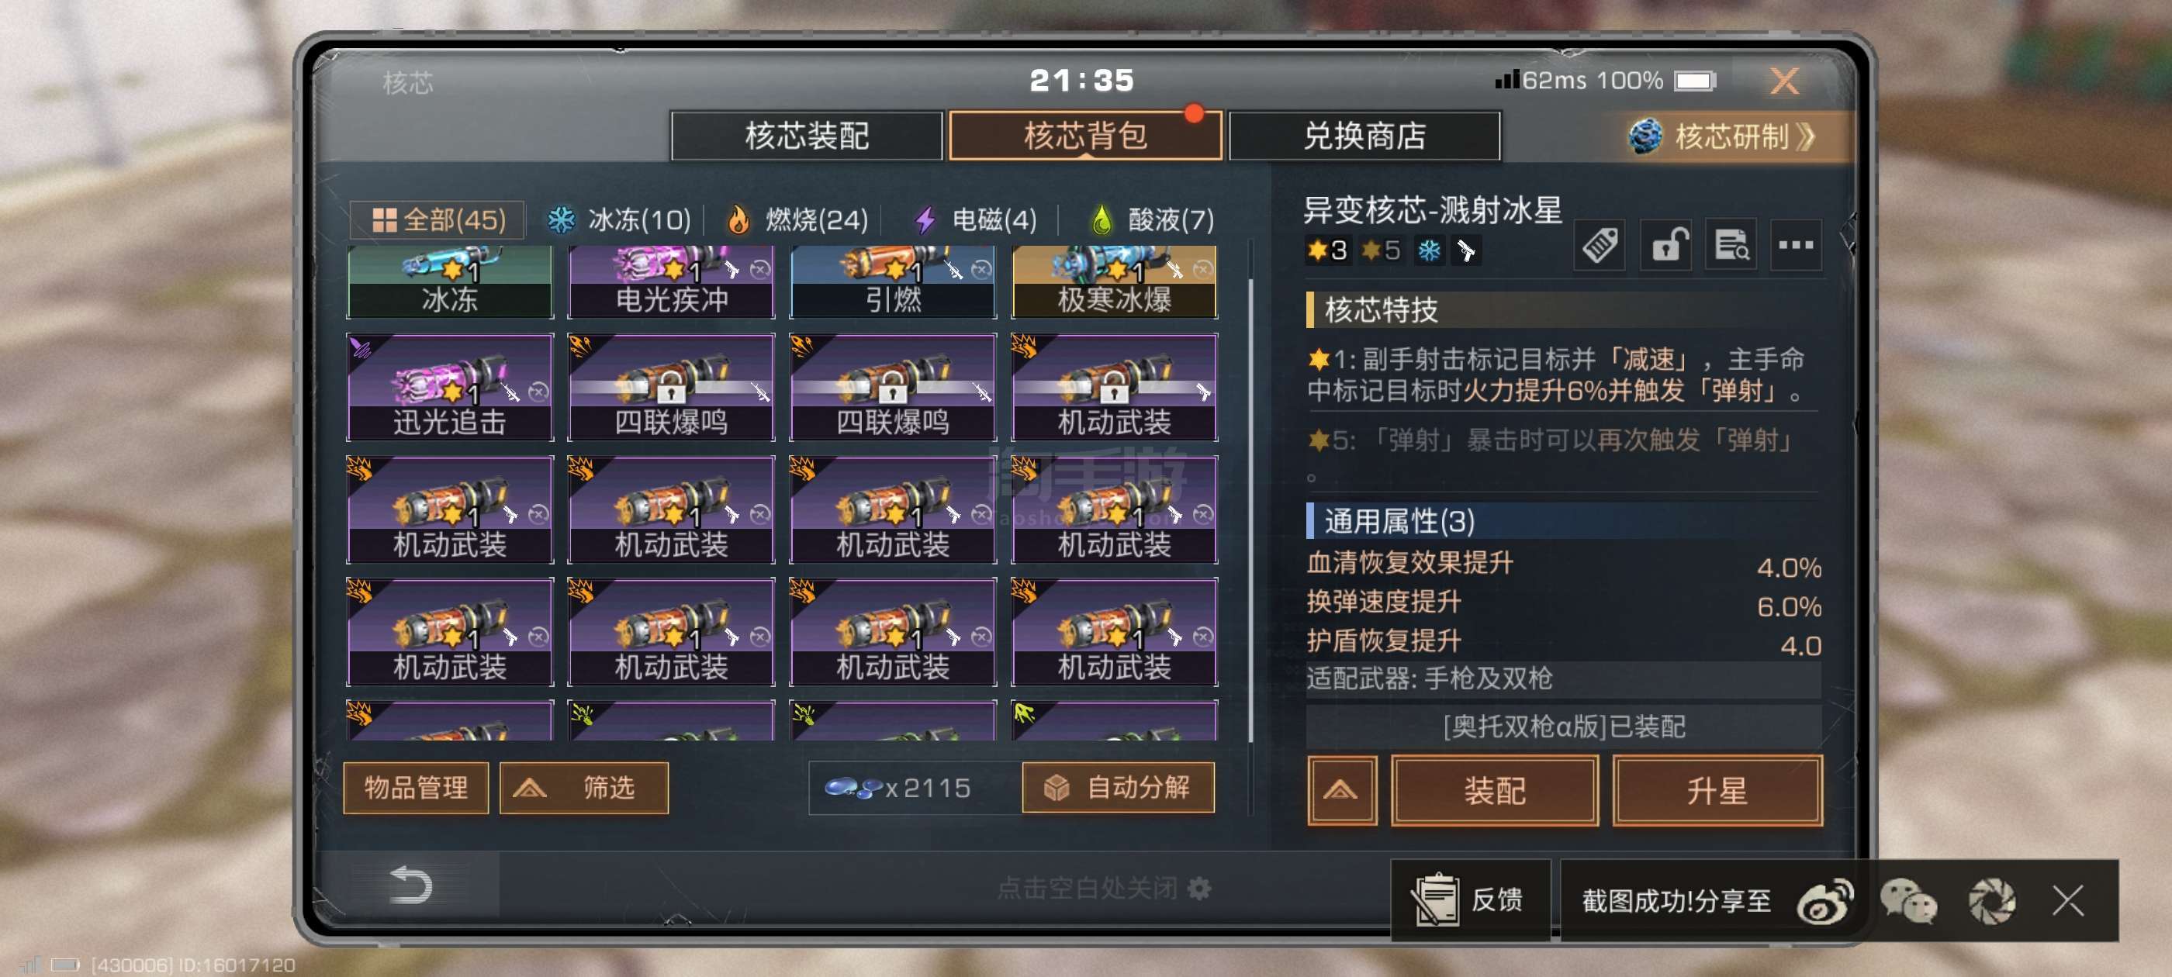Screen dimensions: 2172x977
Task: Share screenshot to WeChat icon
Action: coord(1908,901)
